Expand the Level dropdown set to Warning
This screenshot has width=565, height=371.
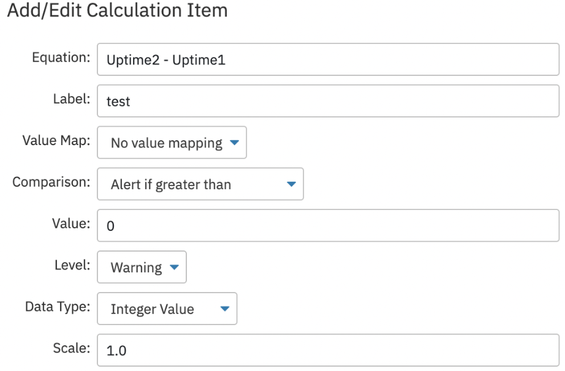click(x=142, y=267)
